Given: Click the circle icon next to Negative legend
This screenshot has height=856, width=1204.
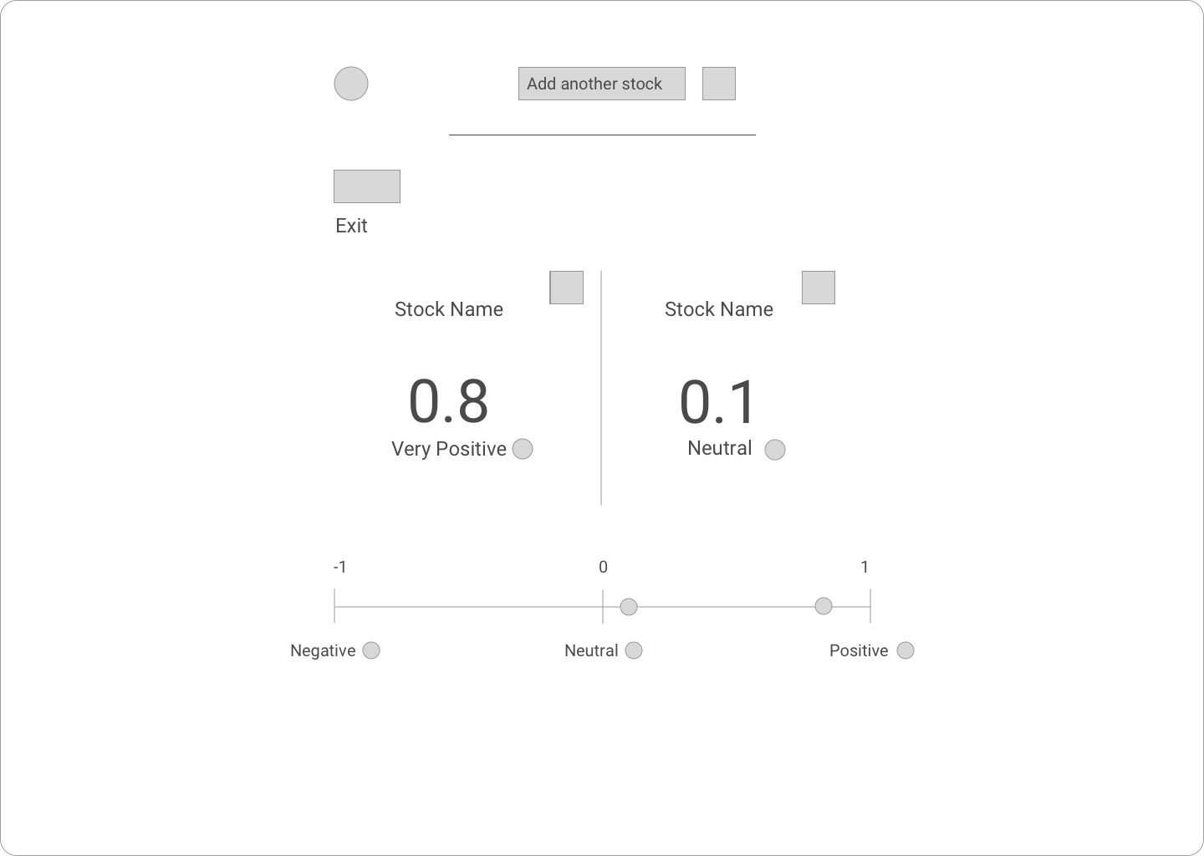Looking at the screenshot, I should click(x=371, y=650).
